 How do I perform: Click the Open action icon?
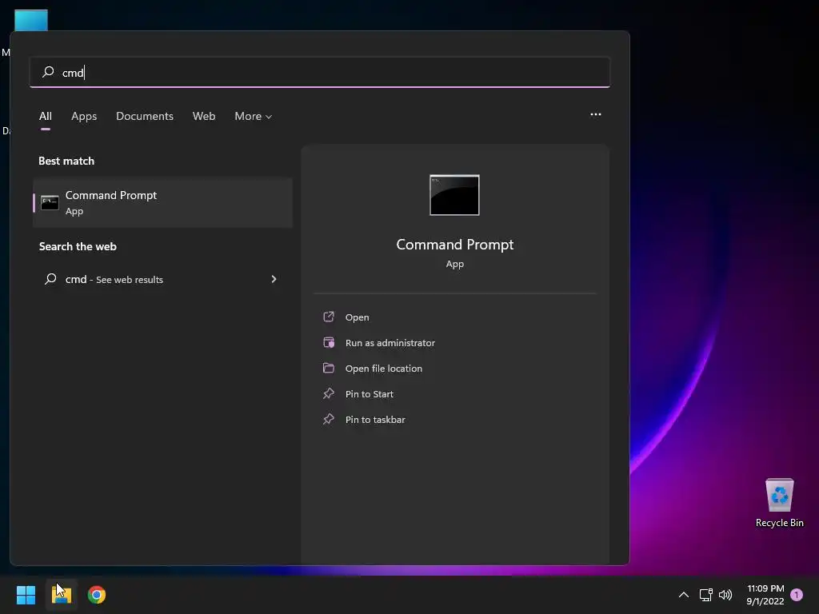329,317
